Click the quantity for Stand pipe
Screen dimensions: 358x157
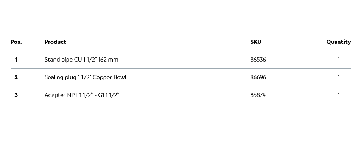tap(338, 60)
